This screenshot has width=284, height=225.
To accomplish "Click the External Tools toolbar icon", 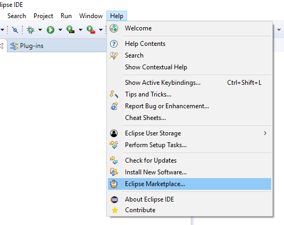I will click(91, 30).
